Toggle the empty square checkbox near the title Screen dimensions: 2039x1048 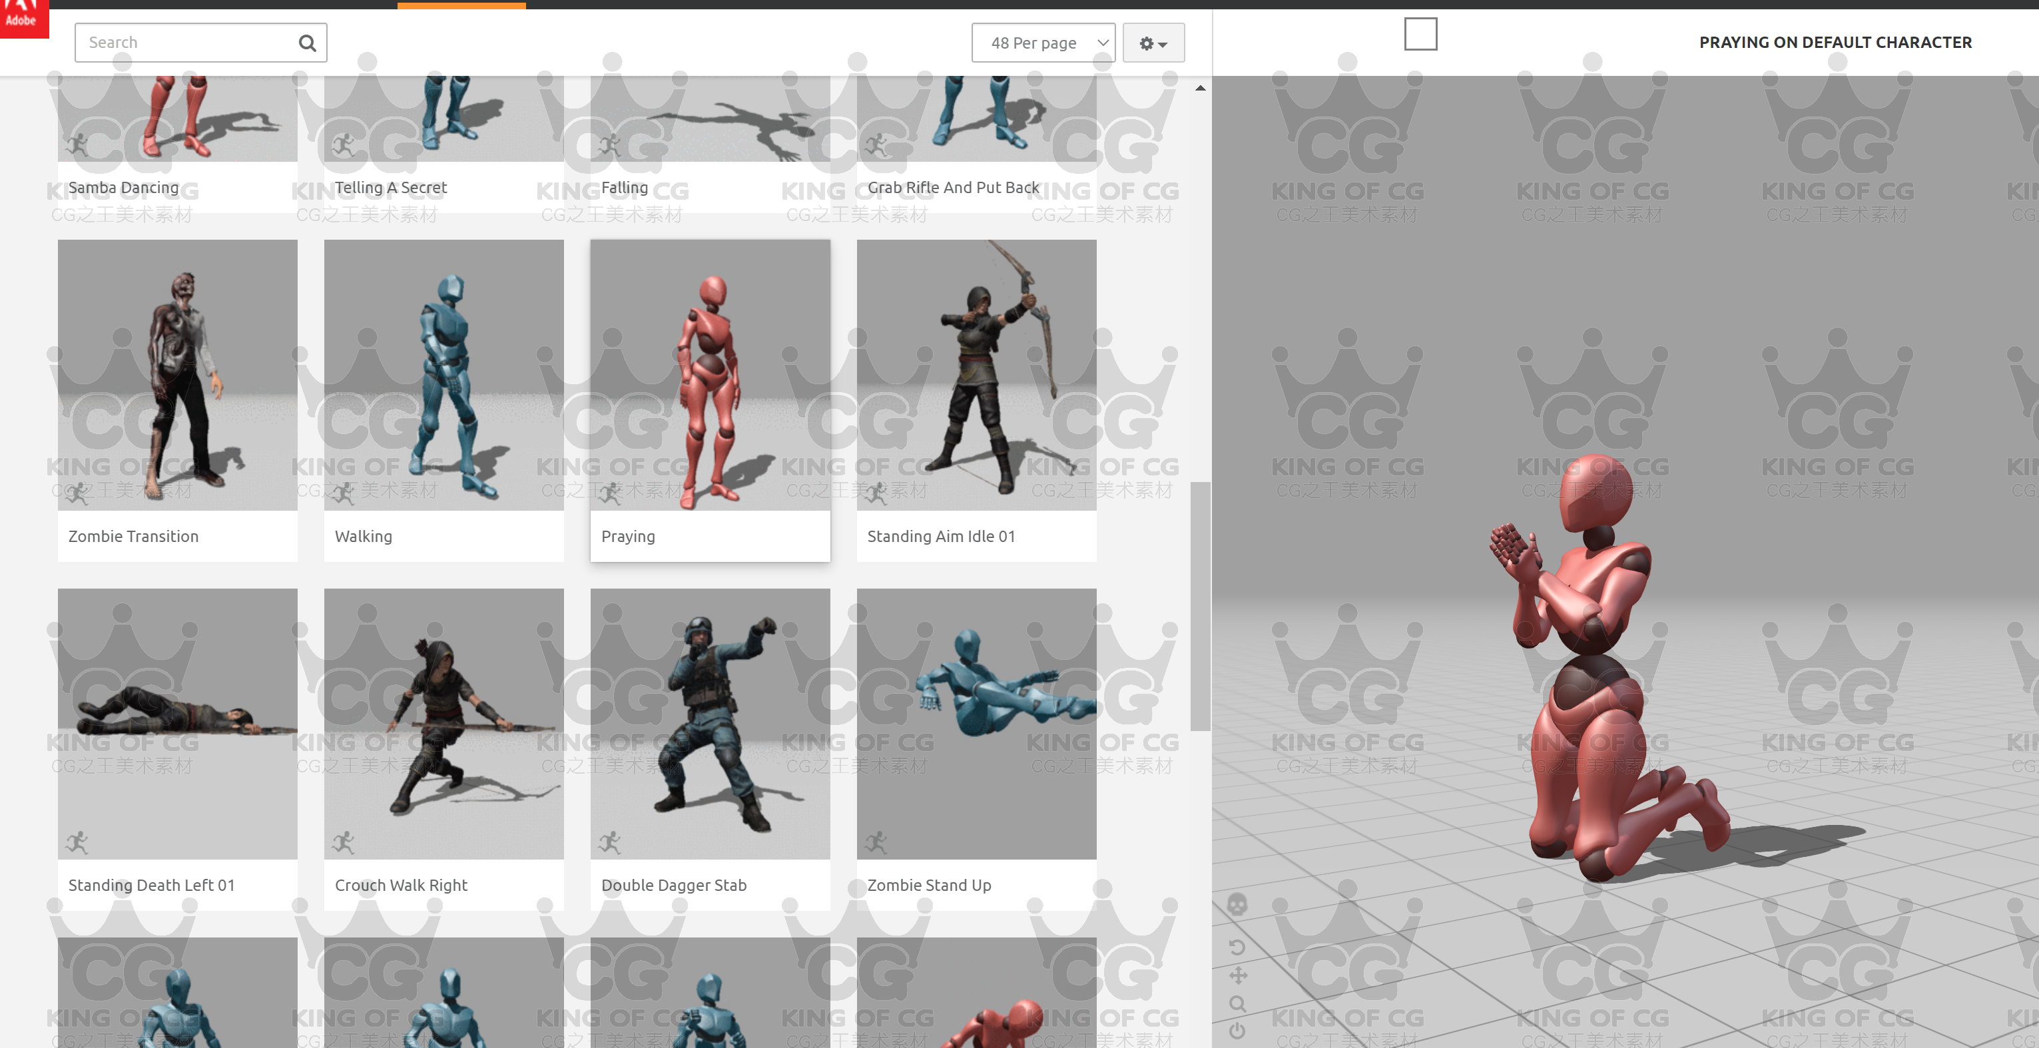tap(1420, 34)
